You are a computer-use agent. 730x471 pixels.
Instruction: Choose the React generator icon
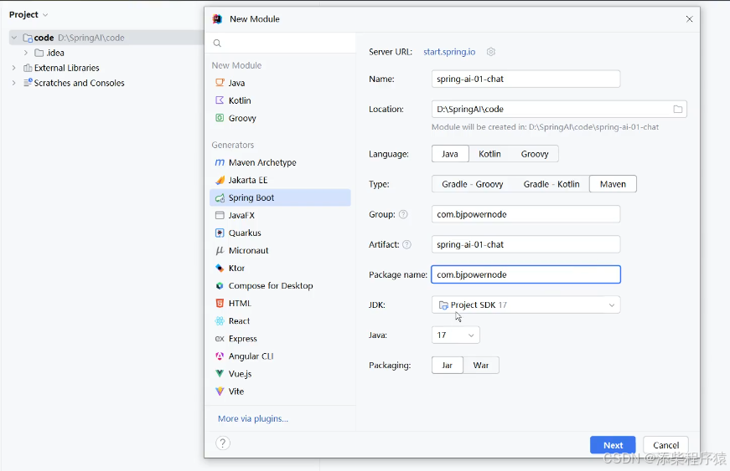point(220,321)
